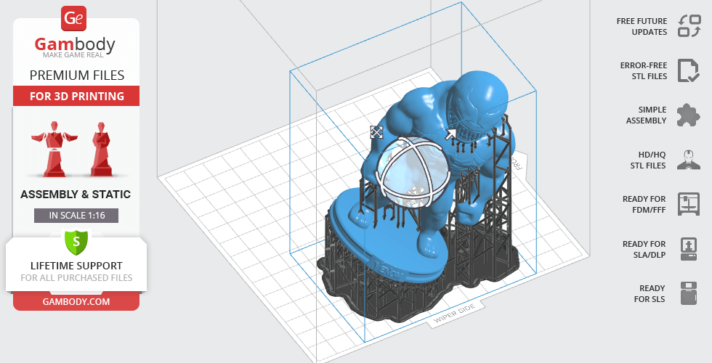
Task: Click the Ready for SLA/DLP printer icon
Action: 688,249
